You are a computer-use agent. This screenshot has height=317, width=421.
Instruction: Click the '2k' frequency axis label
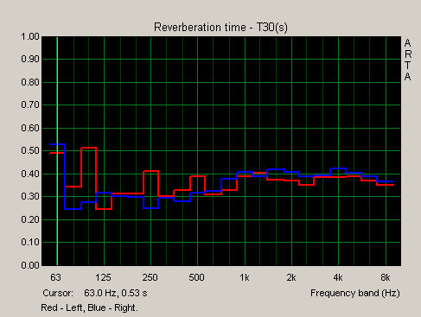[x=291, y=277]
